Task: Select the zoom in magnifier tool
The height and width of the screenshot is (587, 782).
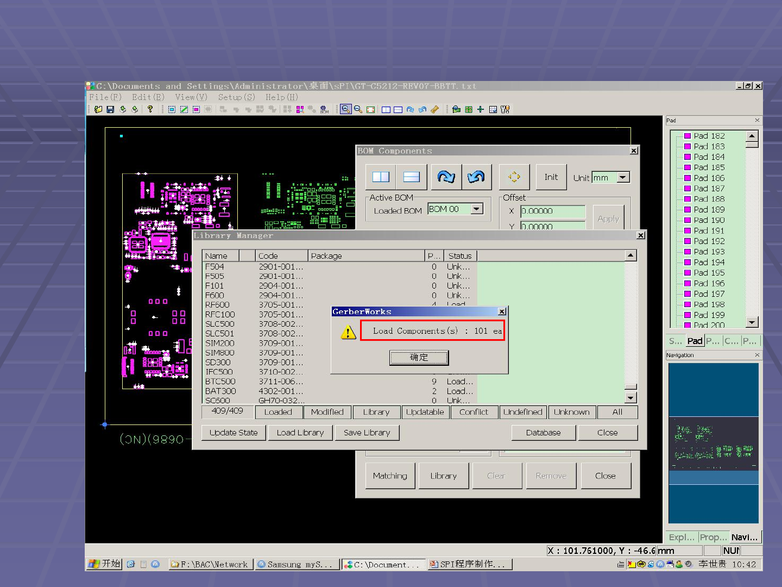Action: 345,109
